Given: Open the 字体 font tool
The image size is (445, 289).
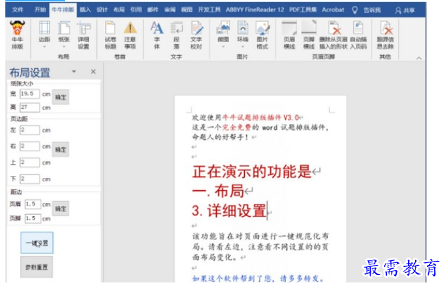Looking at the screenshot, I should (157, 35).
